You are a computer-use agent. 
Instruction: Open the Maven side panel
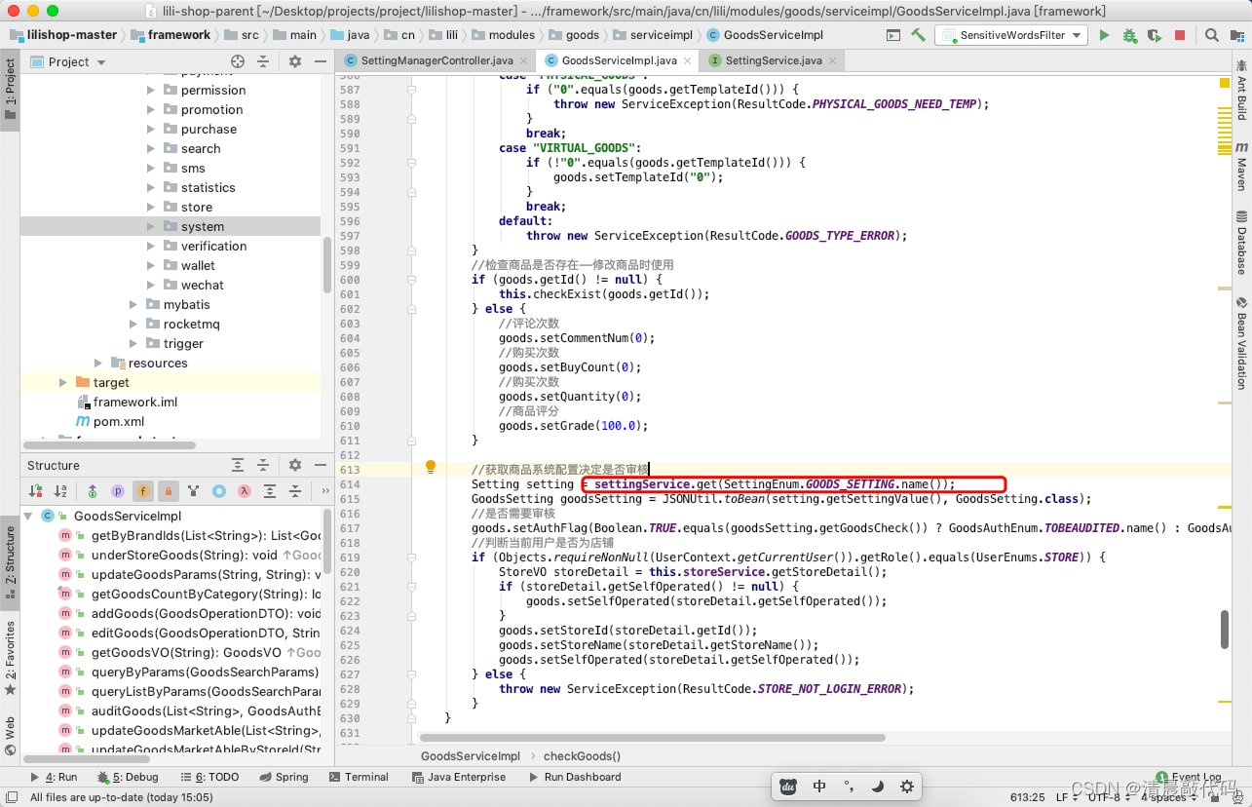pyautogui.click(x=1241, y=166)
